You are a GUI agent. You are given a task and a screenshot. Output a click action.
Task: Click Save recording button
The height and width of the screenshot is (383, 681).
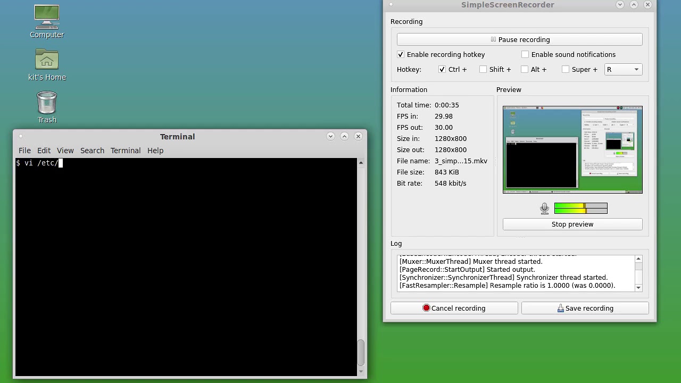click(x=585, y=308)
